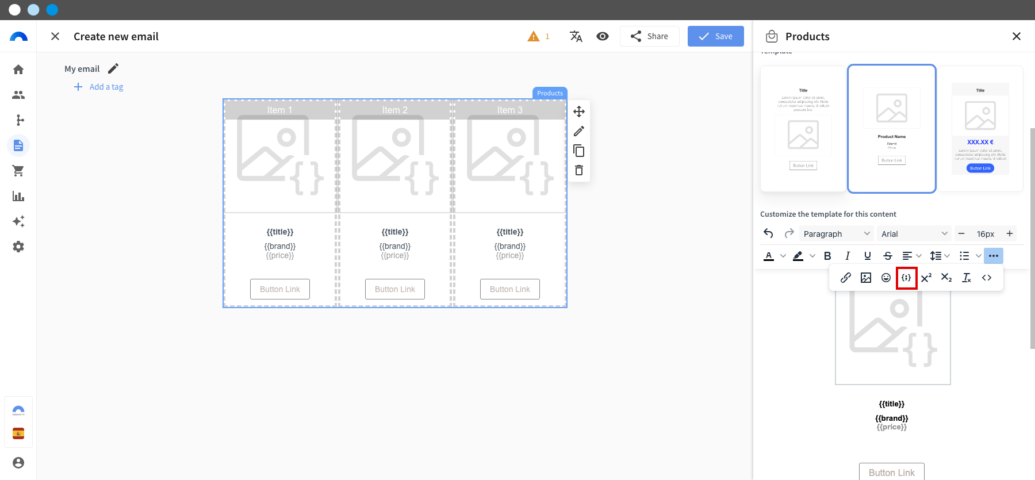Insert a personalization variable braces icon
The height and width of the screenshot is (480, 1035).
906,278
